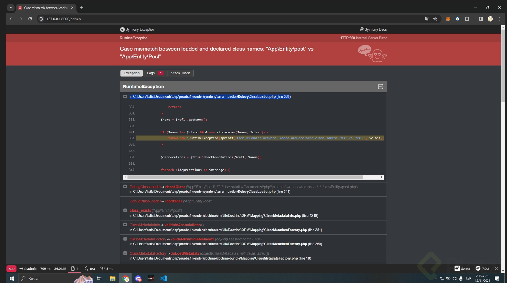
Task: Open the MetaMask fox extension
Action: [448, 19]
